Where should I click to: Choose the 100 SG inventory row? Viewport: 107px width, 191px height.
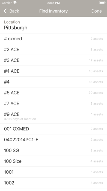[53, 150]
